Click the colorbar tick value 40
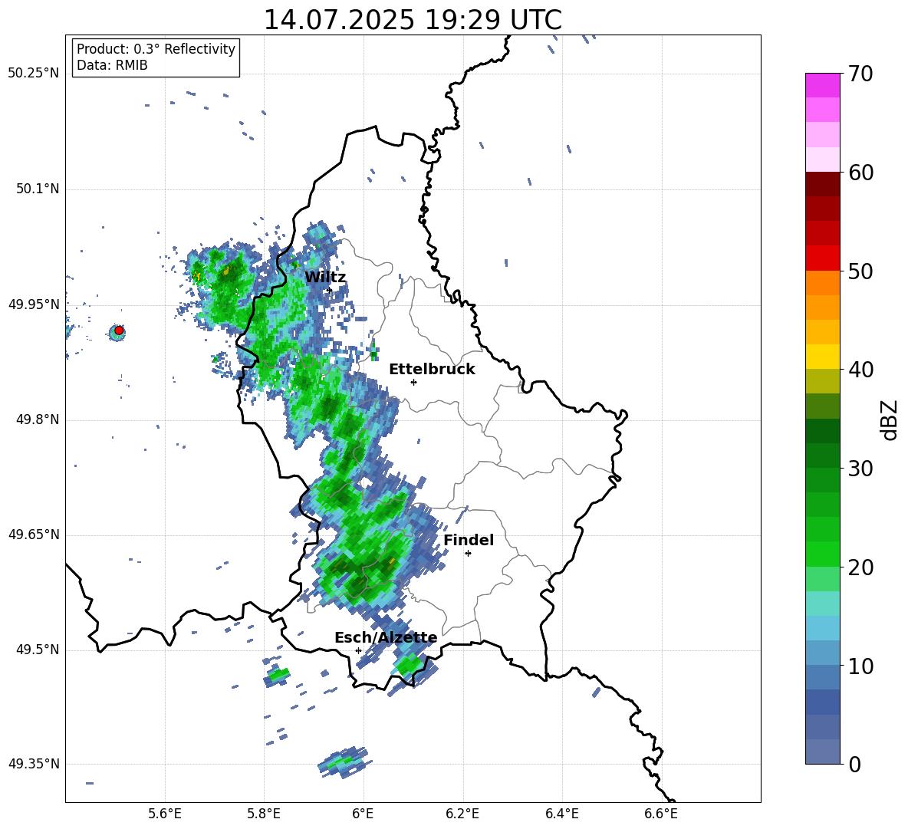The height and width of the screenshot is (829, 908). point(860,370)
